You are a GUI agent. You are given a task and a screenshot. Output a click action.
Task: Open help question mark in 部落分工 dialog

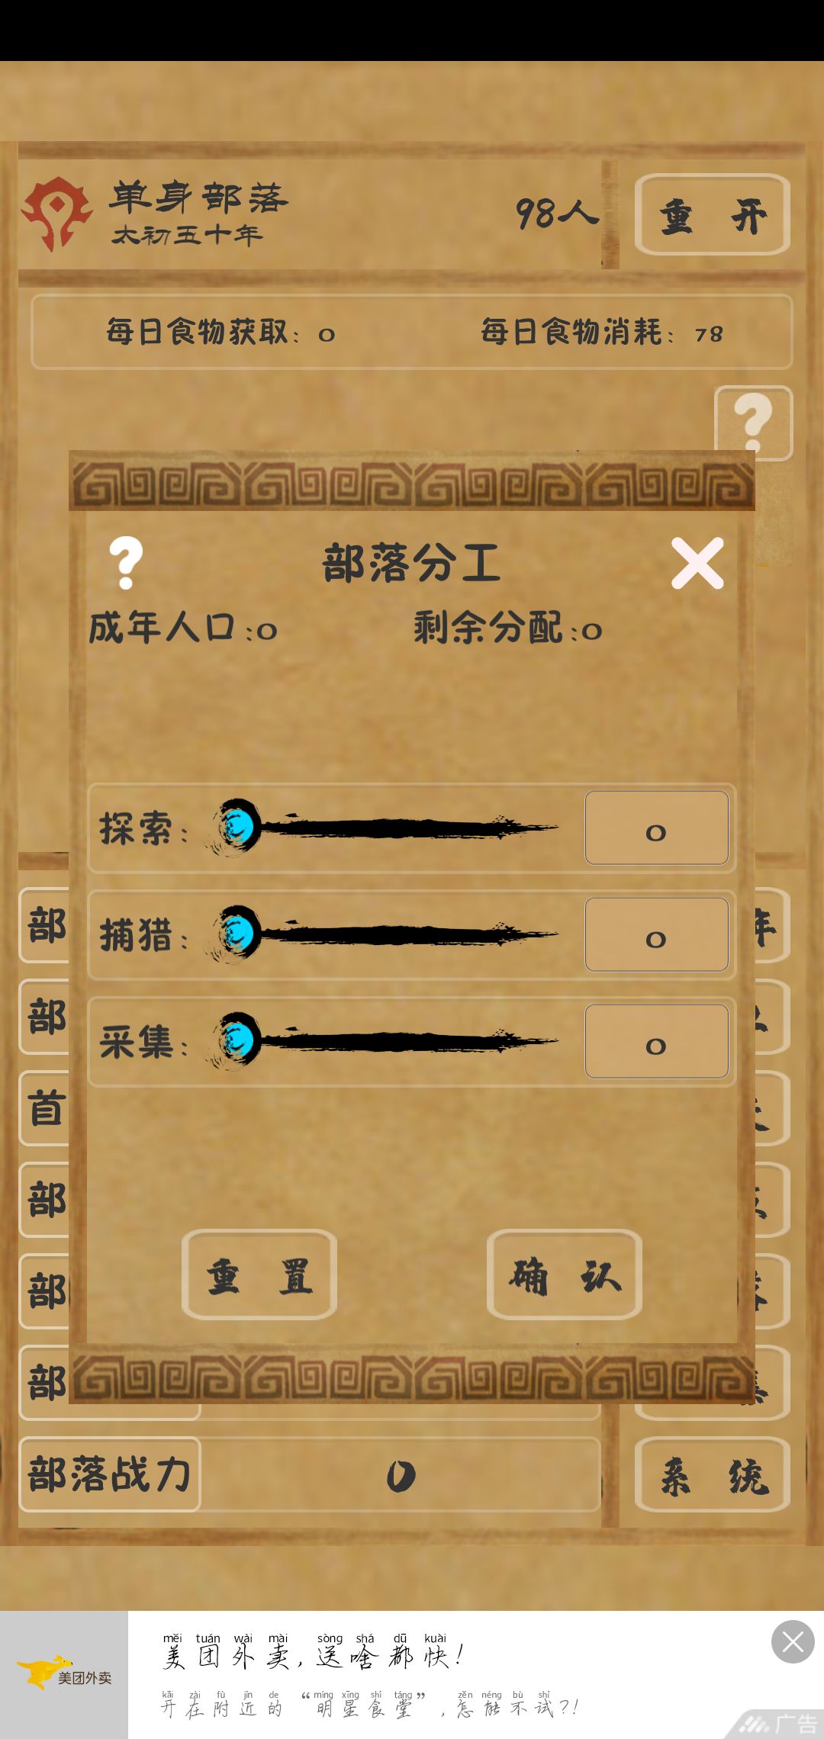tap(126, 563)
